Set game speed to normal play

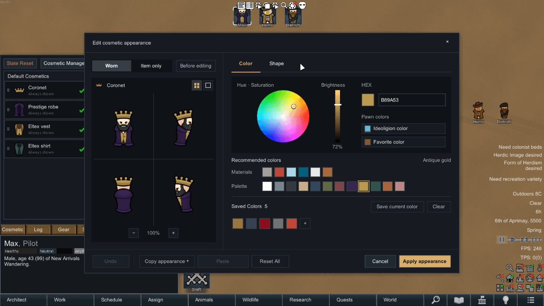pyautogui.click(x=513, y=240)
